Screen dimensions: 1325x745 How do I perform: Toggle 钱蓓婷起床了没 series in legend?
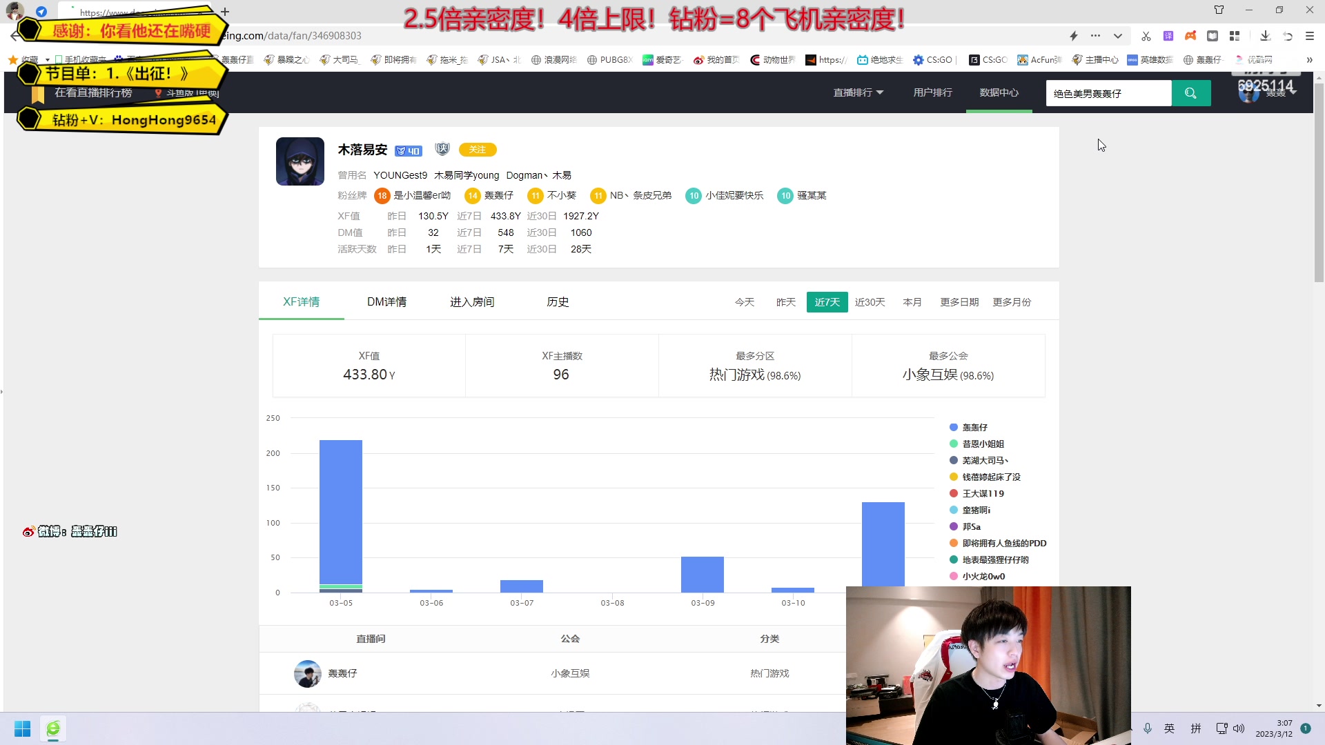[x=985, y=477]
